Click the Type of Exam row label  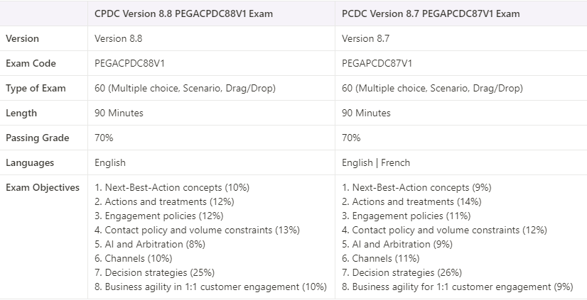tap(36, 88)
